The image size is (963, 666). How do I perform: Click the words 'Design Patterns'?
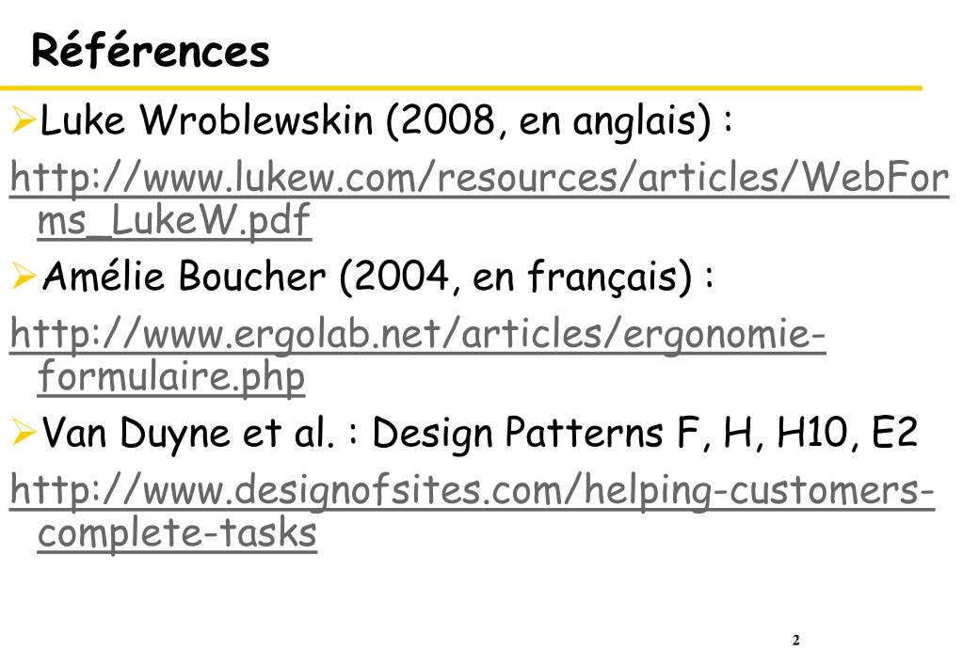click(519, 432)
